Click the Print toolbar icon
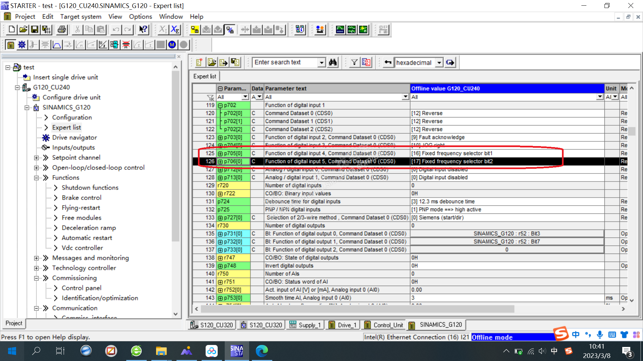 click(x=62, y=30)
